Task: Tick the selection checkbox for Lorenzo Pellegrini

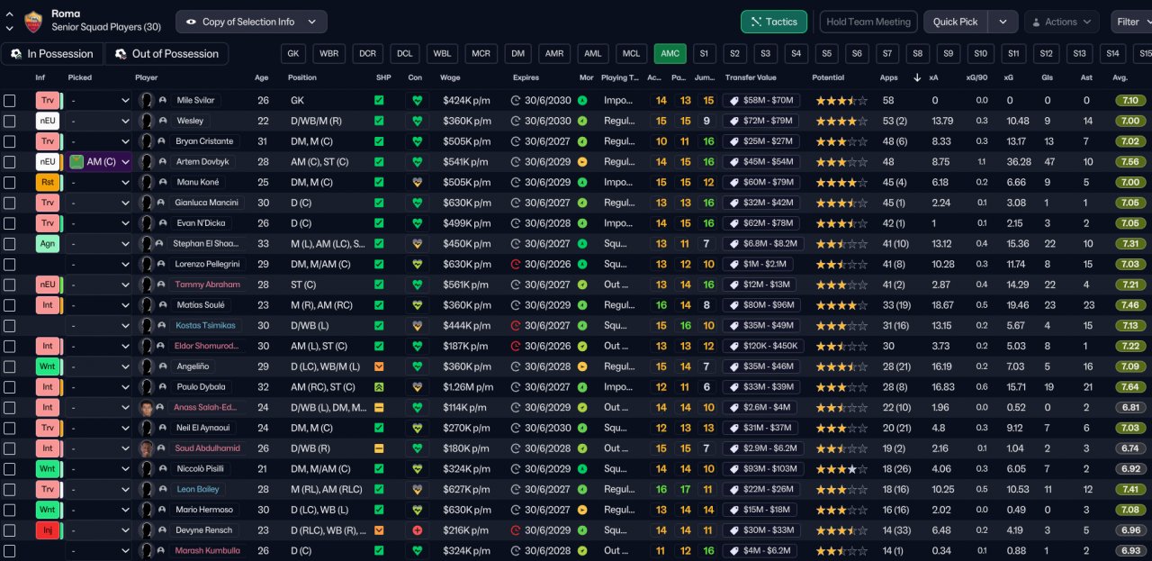Action: [10, 265]
